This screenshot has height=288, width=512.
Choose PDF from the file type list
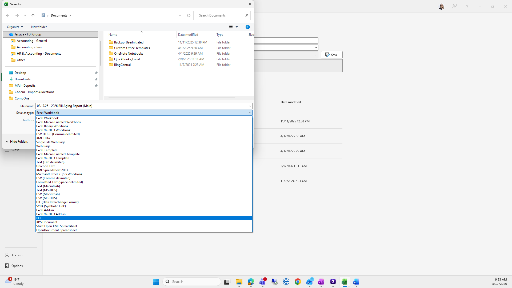[39, 218]
